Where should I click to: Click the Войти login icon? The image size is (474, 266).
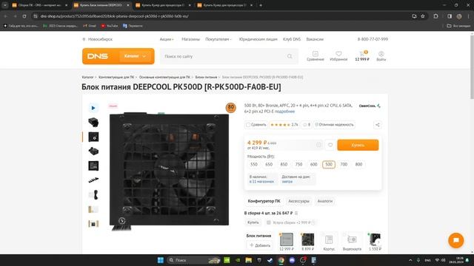(381, 56)
